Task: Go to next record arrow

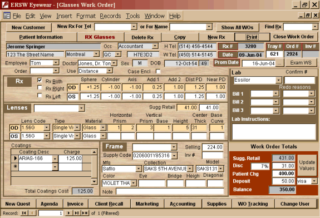Action: 69,213
